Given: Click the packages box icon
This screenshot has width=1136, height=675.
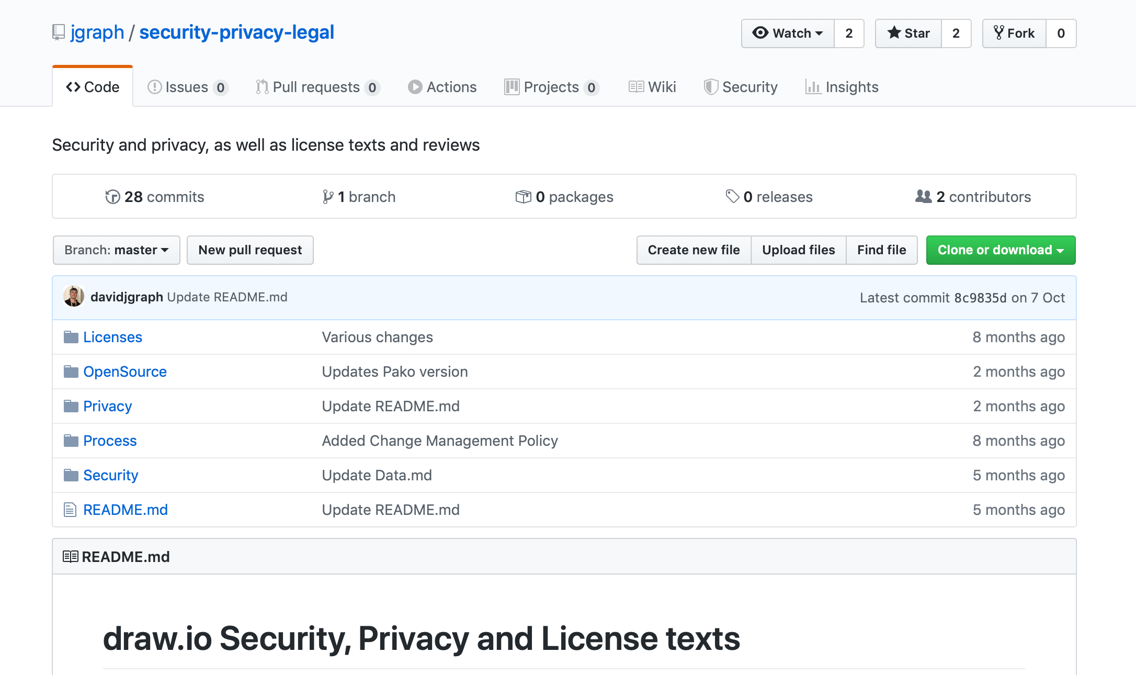Looking at the screenshot, I should pos(522,197).
